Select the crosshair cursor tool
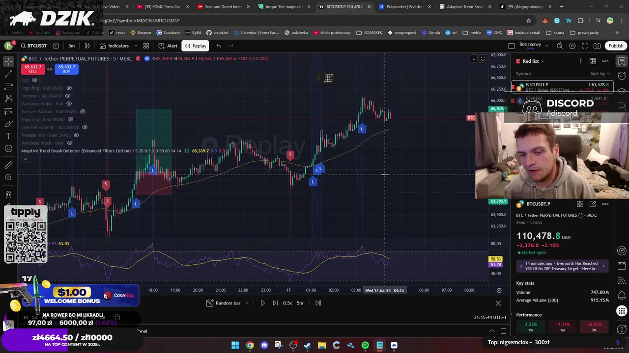The image size is (629, 353). click(8, 61)
